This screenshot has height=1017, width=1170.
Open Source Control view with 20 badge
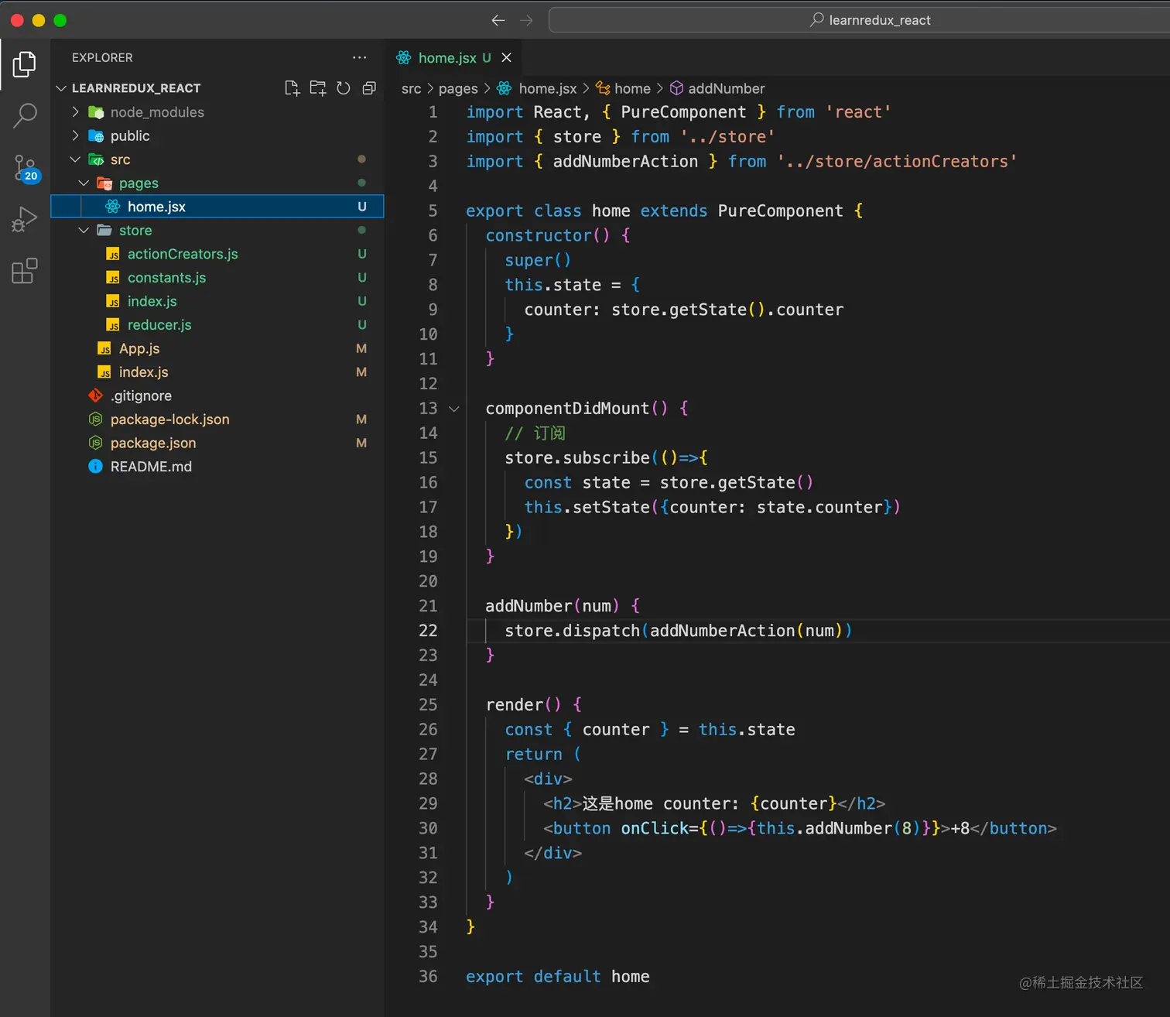[x=25, y=167]
